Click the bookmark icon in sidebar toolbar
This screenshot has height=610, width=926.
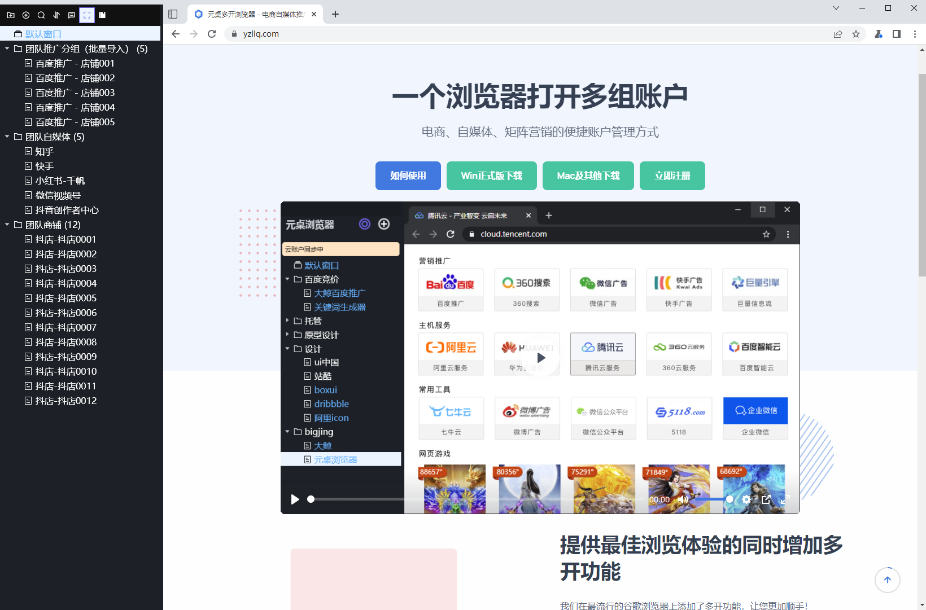tap(102, 15)
